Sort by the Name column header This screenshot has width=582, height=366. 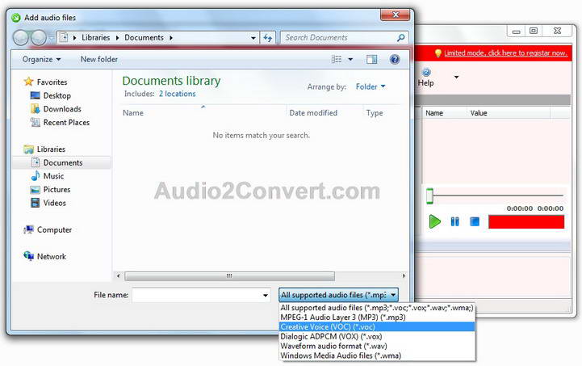pyautogui.click(x=133, y=113)
